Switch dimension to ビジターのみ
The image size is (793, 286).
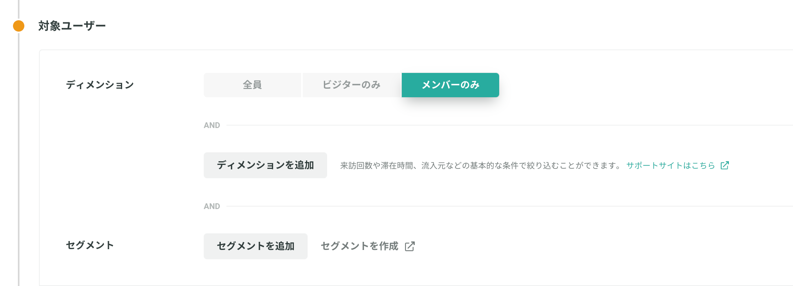click(x=351, y=85)
